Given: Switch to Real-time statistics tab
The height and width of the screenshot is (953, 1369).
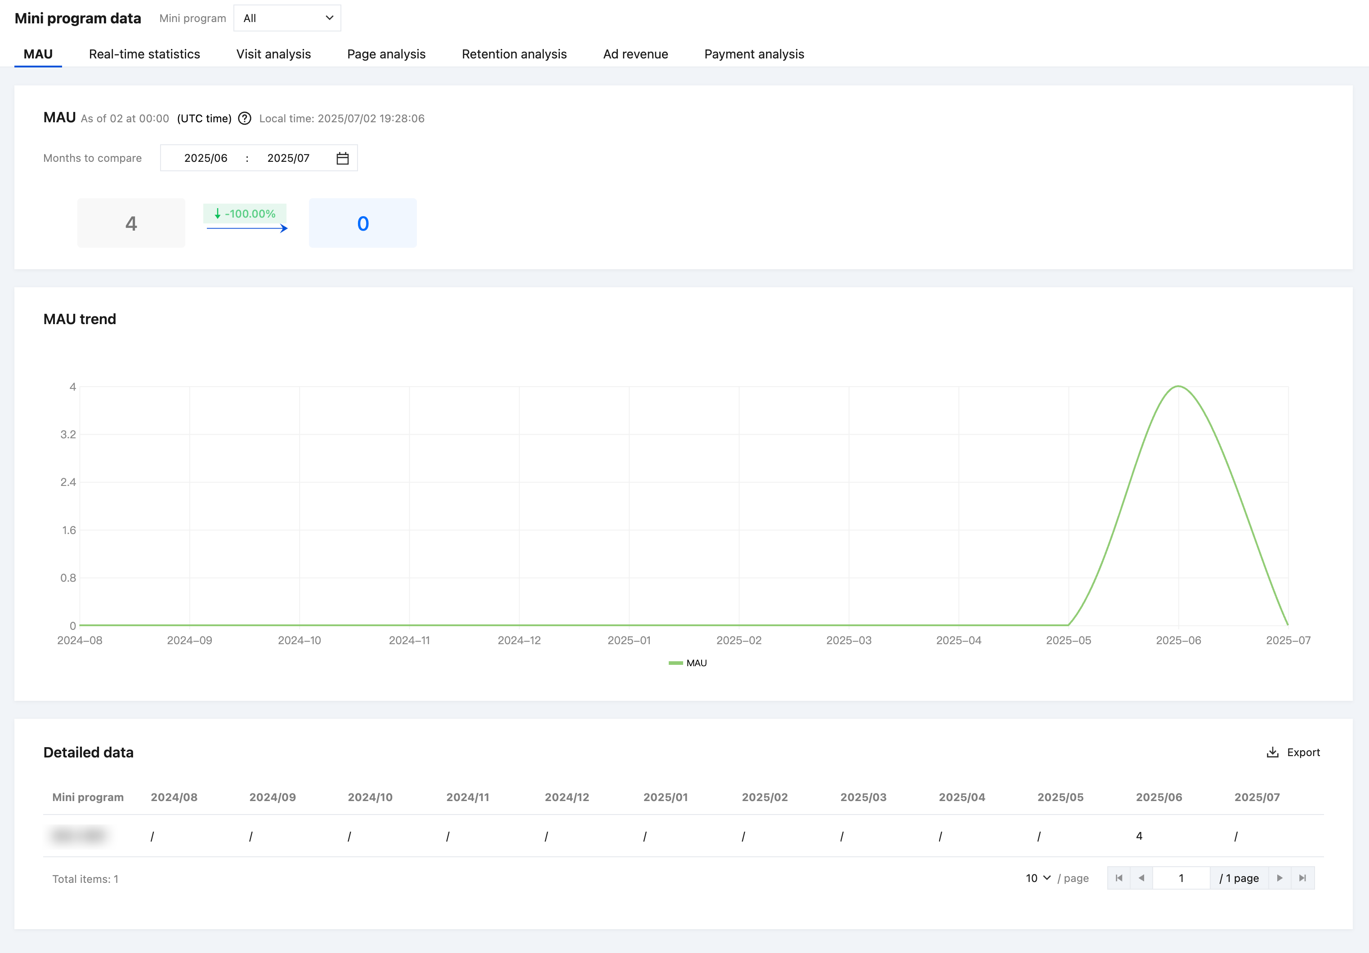Looking at the screenshot, I should pos(144,53).
